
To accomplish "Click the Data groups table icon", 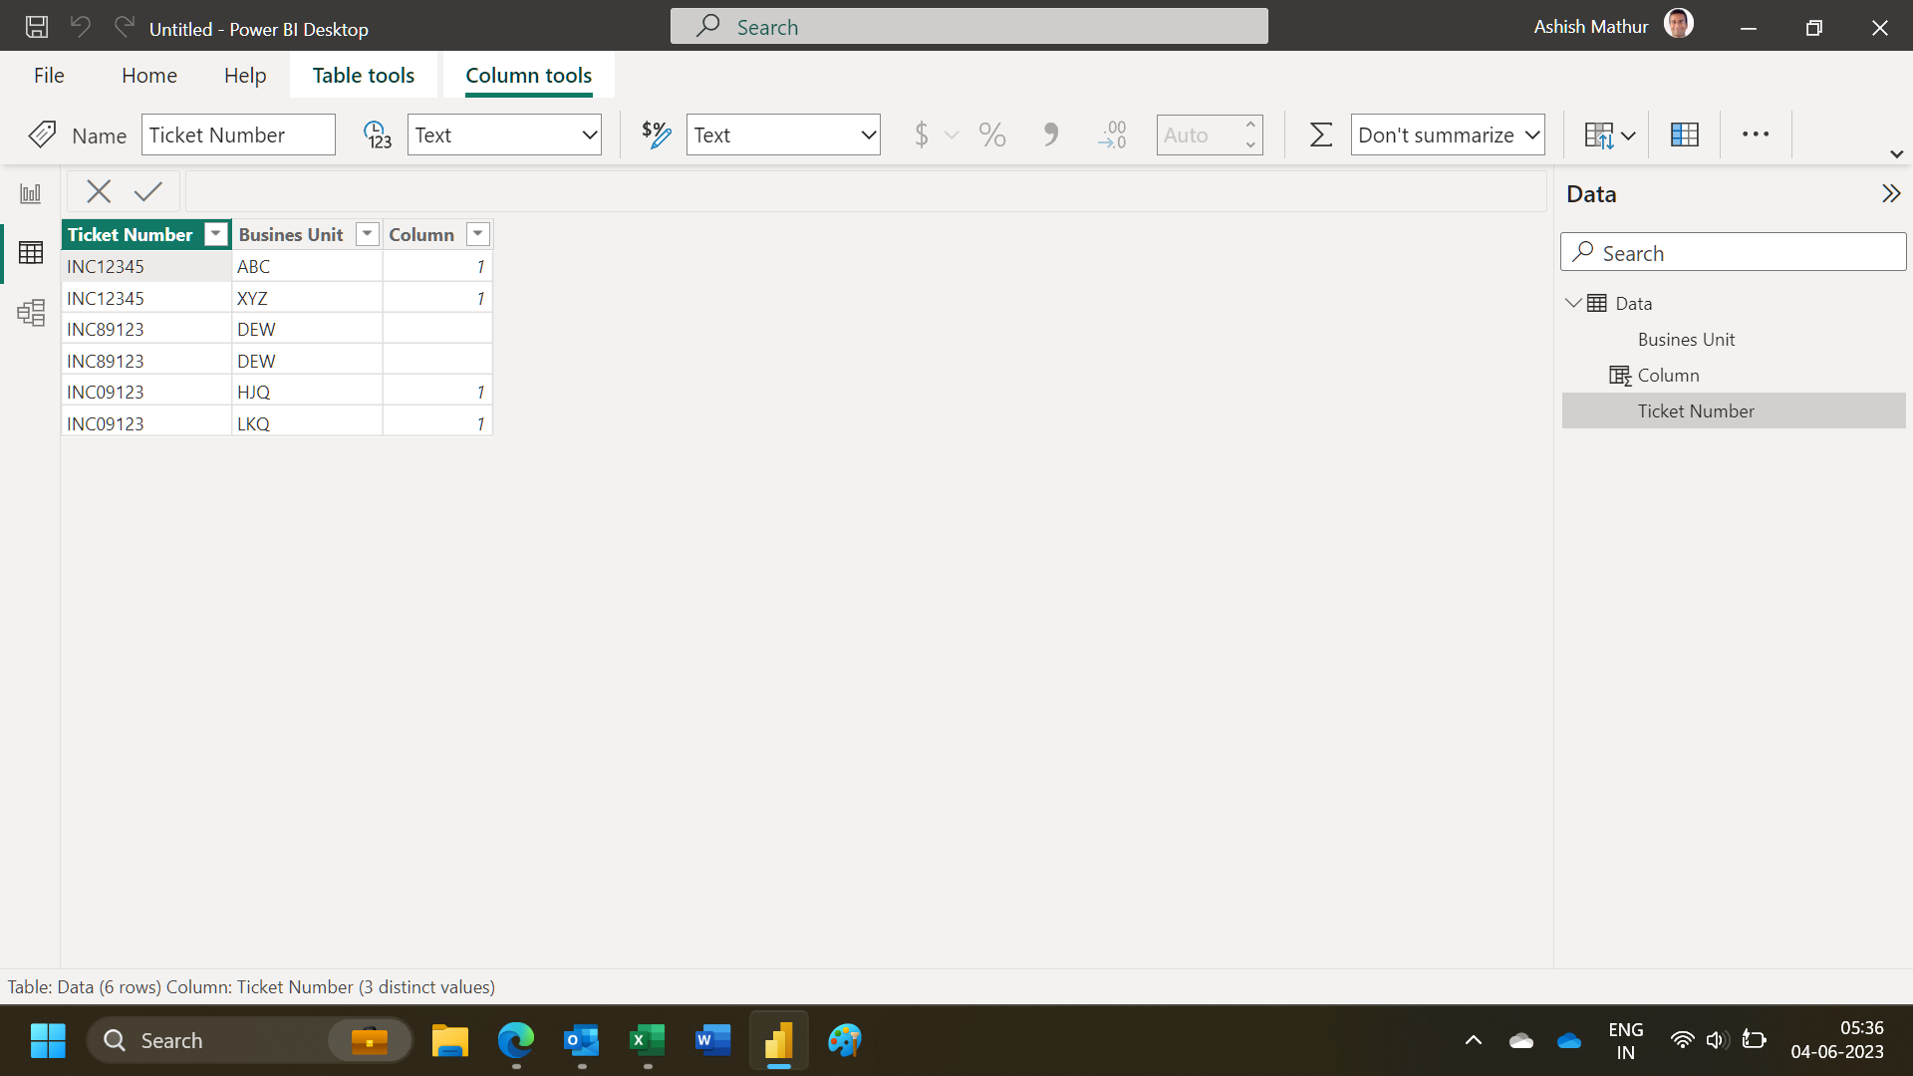I will click(1685, 134).
